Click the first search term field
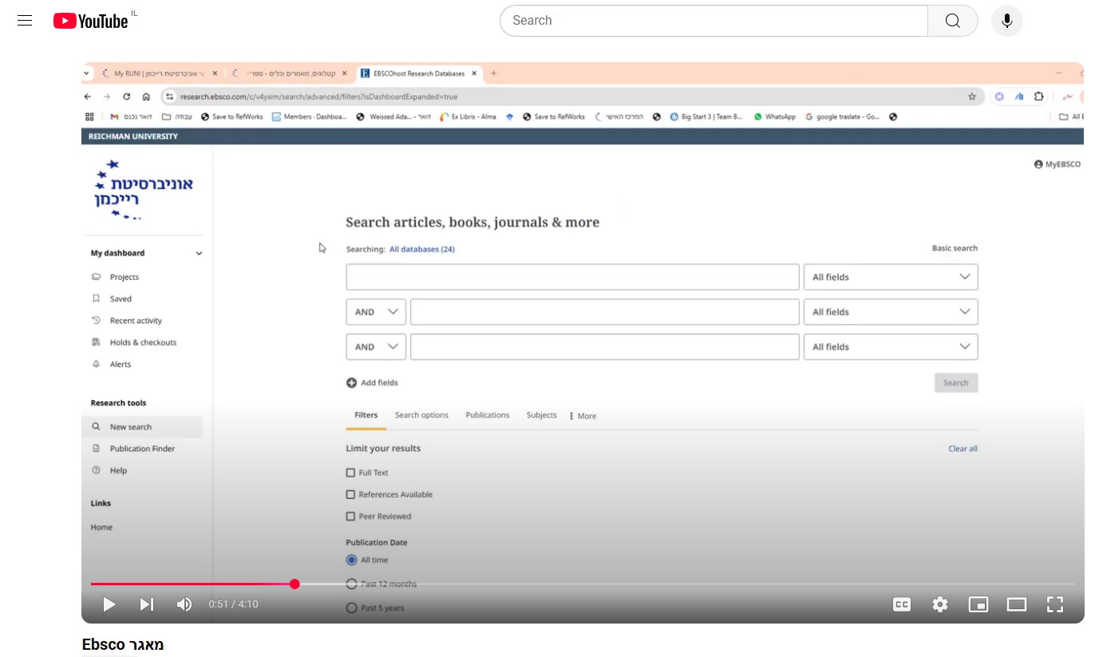The width and height of the screenshot is (1095, 657). click(572, 277)
